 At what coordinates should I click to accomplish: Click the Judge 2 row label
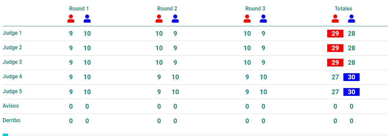coord(12,47)
